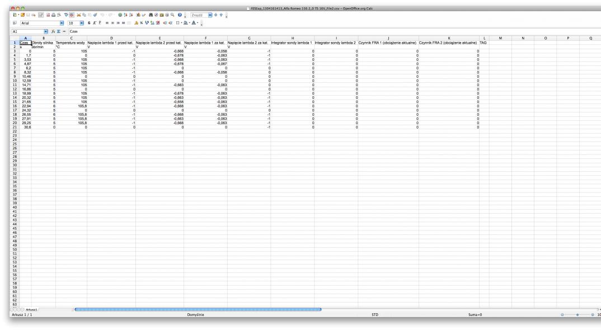601x330 pixels.
Task: Click the Format Paintbrush icon
Action: (95, 15)
